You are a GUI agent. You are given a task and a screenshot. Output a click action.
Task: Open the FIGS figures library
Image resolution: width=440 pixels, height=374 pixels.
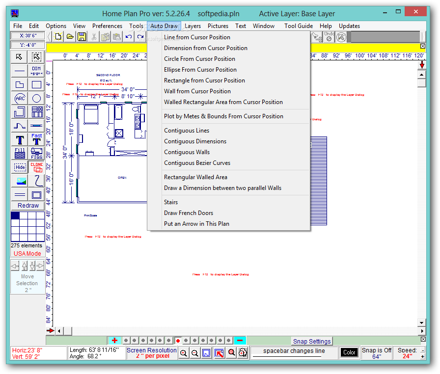click(36, 153)
